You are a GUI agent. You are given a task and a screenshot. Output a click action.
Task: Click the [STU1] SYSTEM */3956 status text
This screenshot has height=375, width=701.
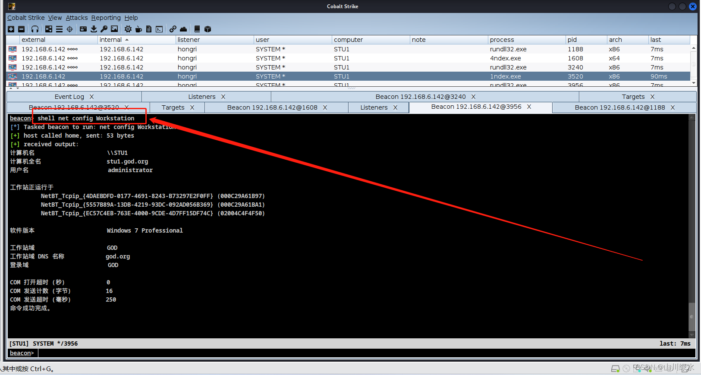(x=44, y=343)
